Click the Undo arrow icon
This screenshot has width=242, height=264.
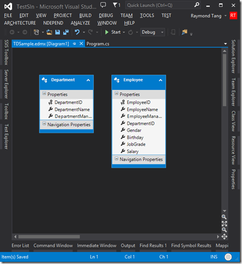77,32
